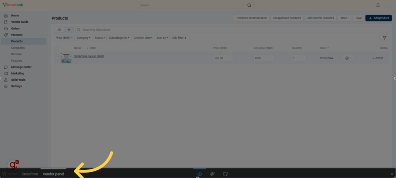Open the Message center in sidebar
This screenshot has width=396, height=178.
(x=21, y=67)
